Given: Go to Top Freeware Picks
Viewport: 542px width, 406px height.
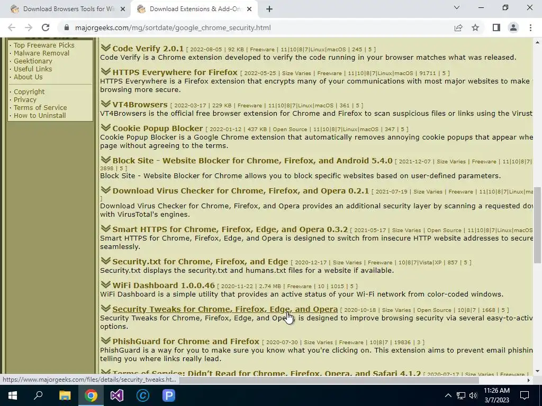Looking at the screenshot, I should pos(44,45).
